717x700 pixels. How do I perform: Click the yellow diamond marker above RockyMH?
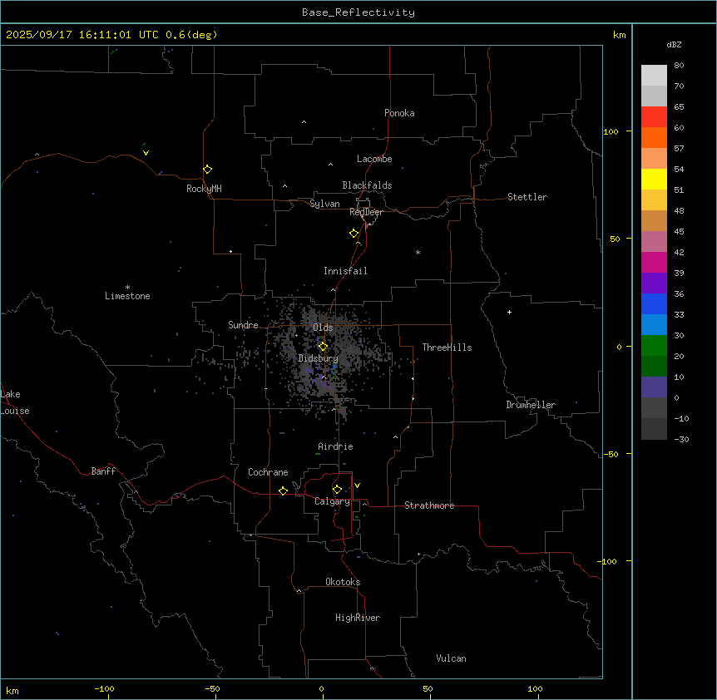point(207,169)
